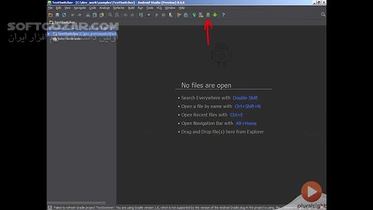373x210 pixels.
Task: Open the Run menu
Action: [x=141, y=8]
